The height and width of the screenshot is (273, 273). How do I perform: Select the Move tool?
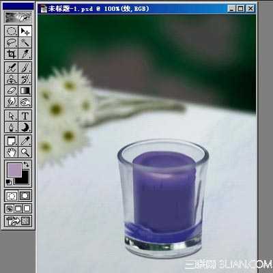tap(25, 31)
